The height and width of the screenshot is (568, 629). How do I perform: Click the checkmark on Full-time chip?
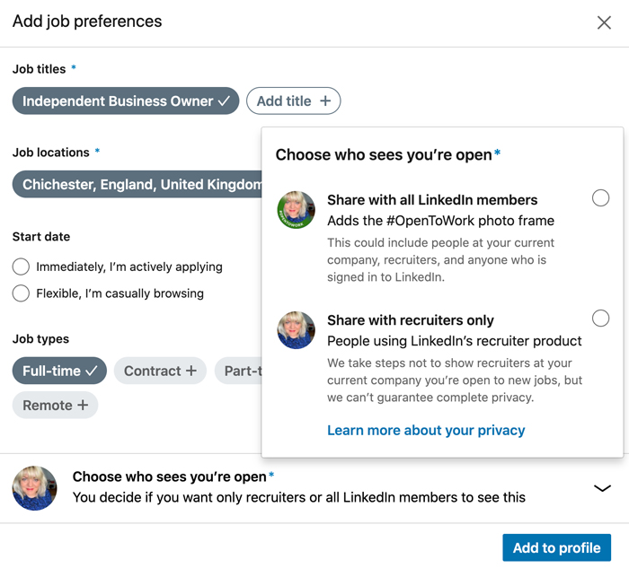(x=91, y=371)
